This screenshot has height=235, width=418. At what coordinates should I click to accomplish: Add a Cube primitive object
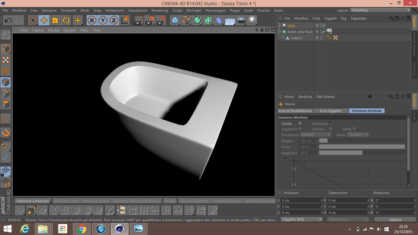(x=175, y=21)
